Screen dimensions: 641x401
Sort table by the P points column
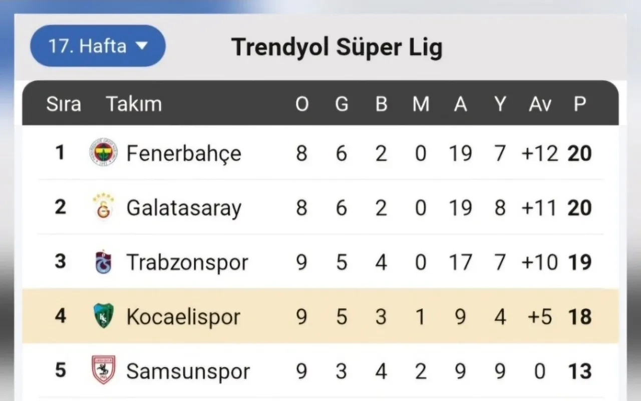(579, 104)
